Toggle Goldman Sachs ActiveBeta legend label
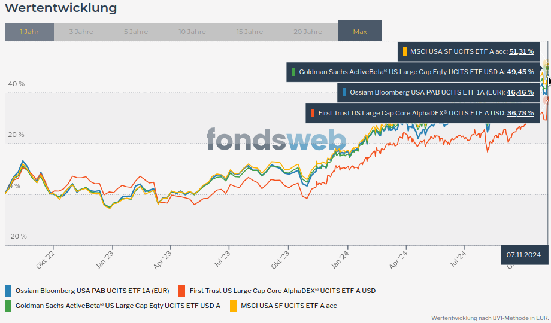551x323 pixels. (x=117, y=306)
